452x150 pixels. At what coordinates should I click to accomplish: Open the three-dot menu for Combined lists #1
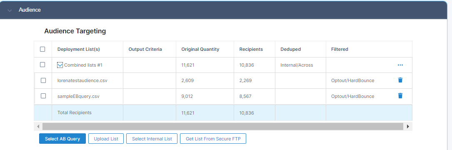[400, 65]
